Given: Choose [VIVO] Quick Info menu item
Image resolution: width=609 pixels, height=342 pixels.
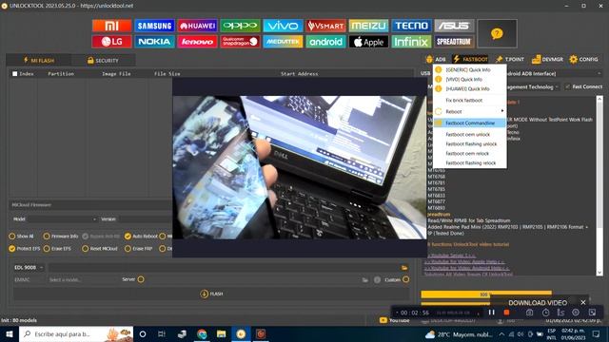Looking at the screenshot, I should click(x=469, y=79).
